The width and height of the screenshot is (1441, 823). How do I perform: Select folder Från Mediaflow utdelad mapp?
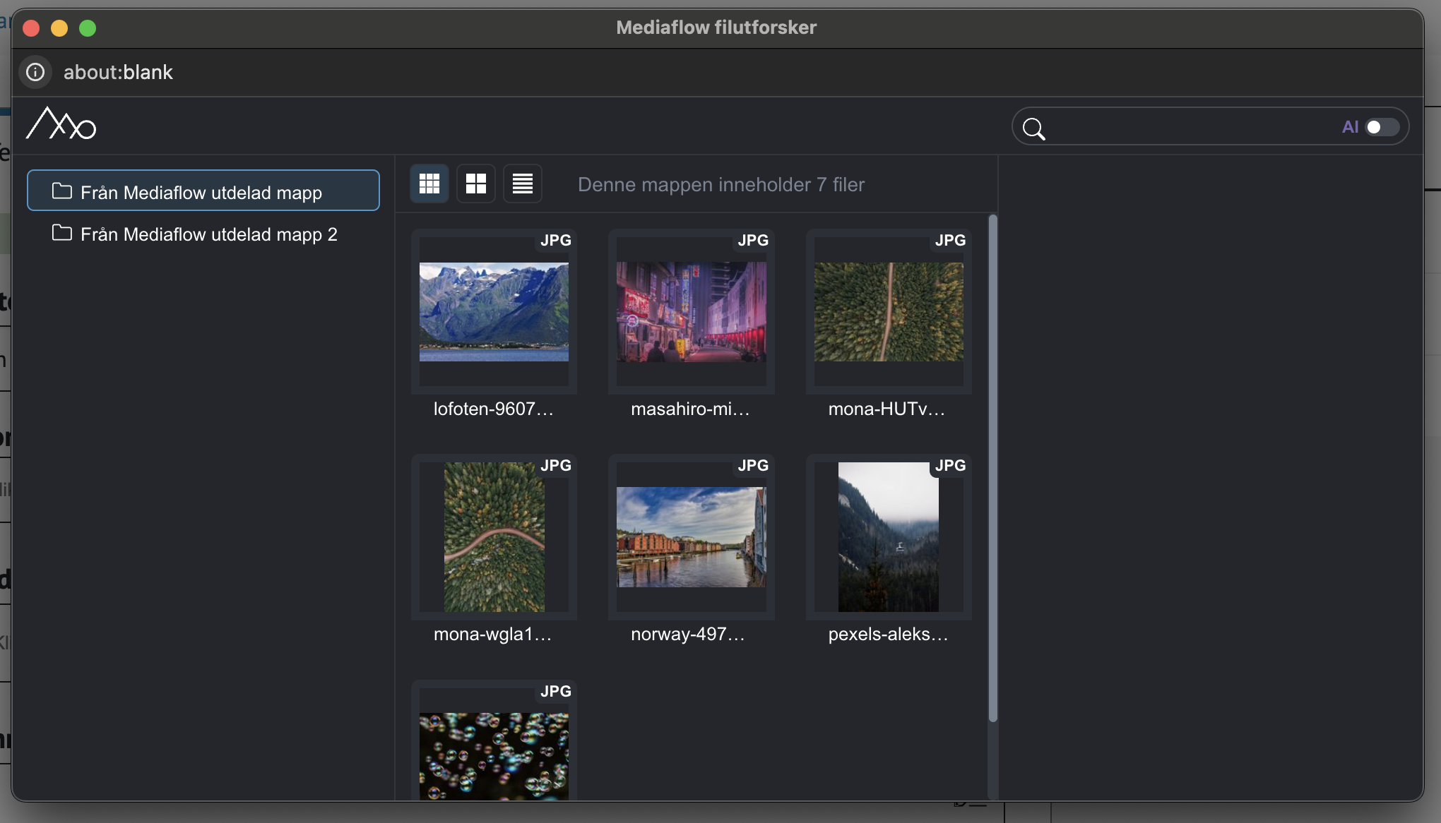click(203, 191)
